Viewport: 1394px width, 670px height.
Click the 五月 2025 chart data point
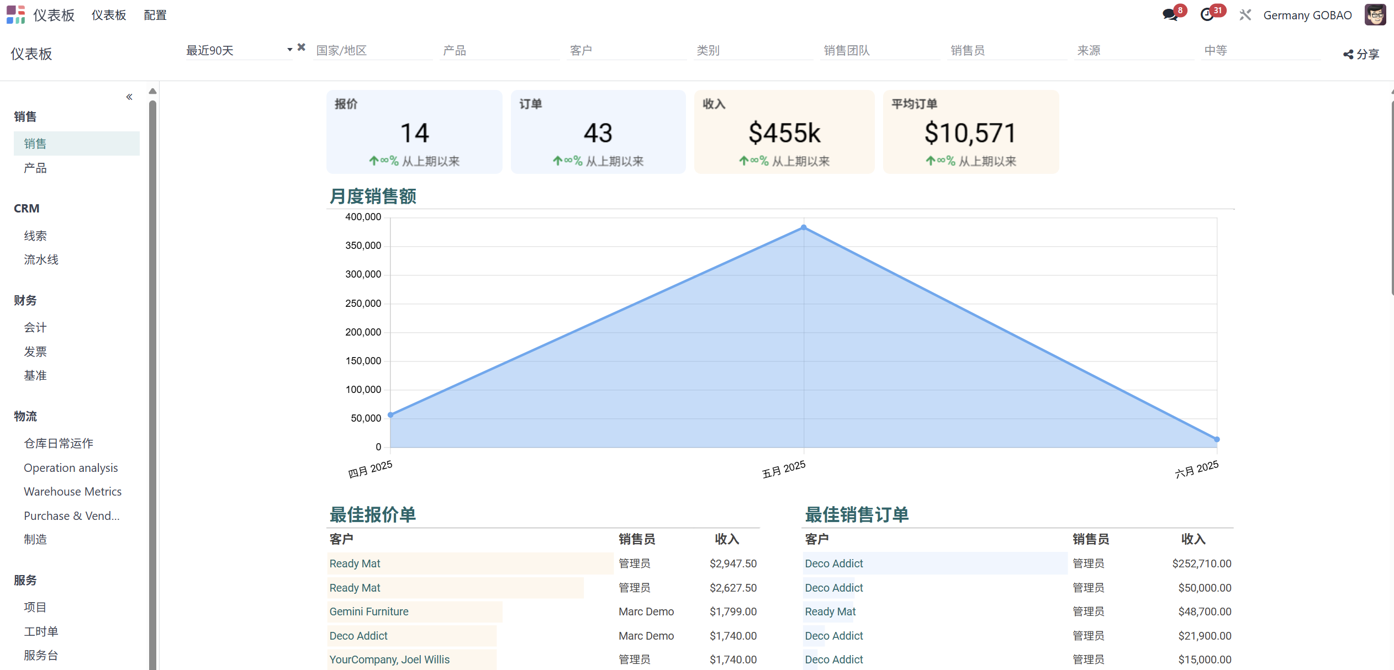click(804, 227)
